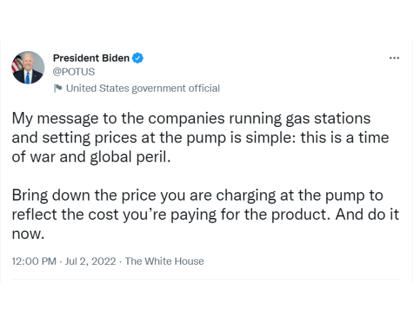Click line beginning "reflect the cost you're paying"
Screen dimensions: 420x324
coord(205,214)
